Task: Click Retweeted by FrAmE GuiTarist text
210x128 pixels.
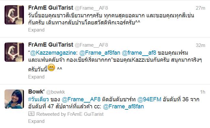Action: (x=70, y=114)
